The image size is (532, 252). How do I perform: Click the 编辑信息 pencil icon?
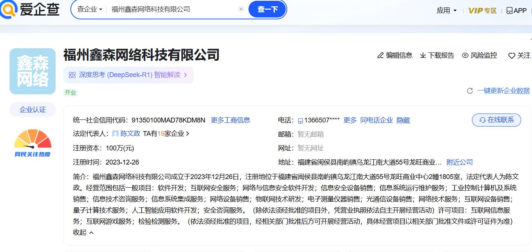(x=380, y=55)
